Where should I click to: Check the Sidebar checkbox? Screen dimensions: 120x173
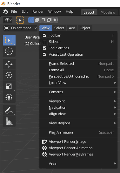coord(44,42)
